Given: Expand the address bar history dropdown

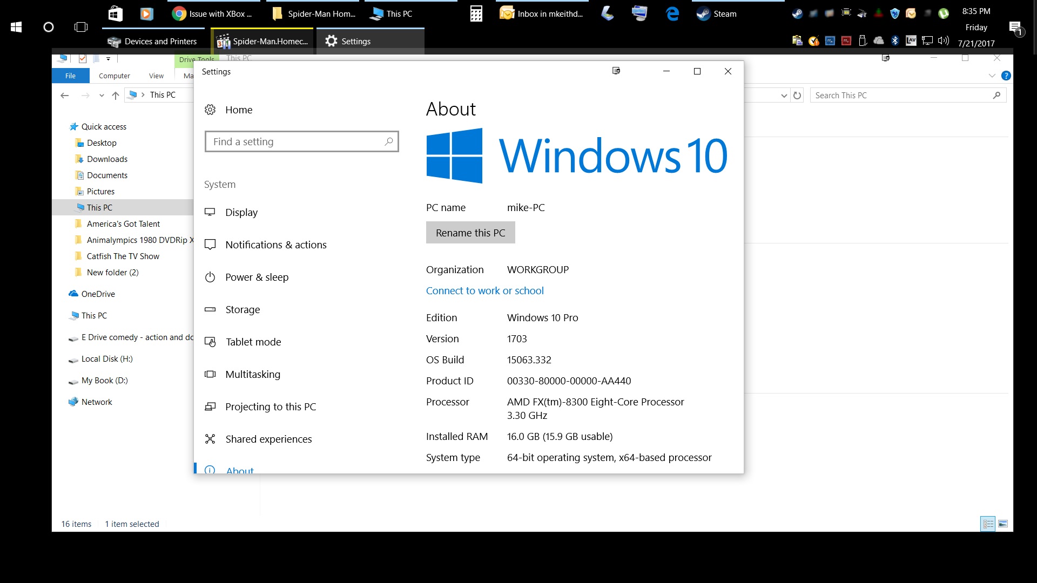Looking at the screenshot, I should tap(784, 96).
